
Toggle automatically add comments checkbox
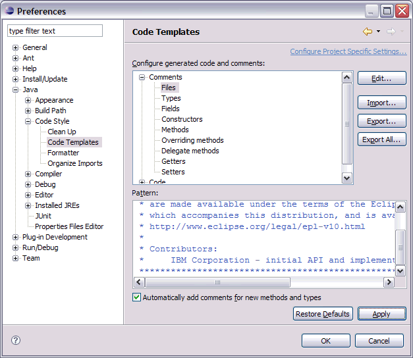[x=136, y=297]
